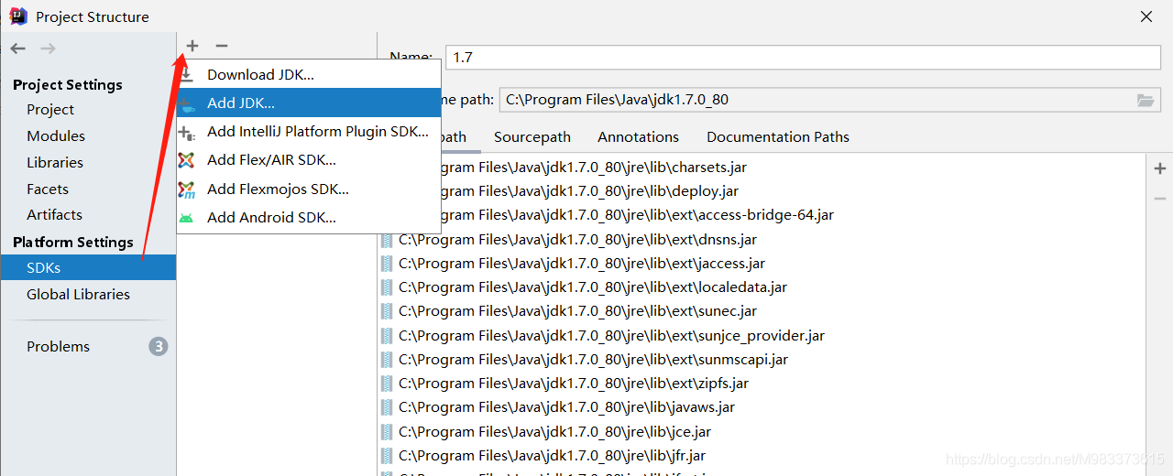Click the Flexmojos SDK icon
The width and height of the screenshot is (1173, 476).
pos(186,189)
